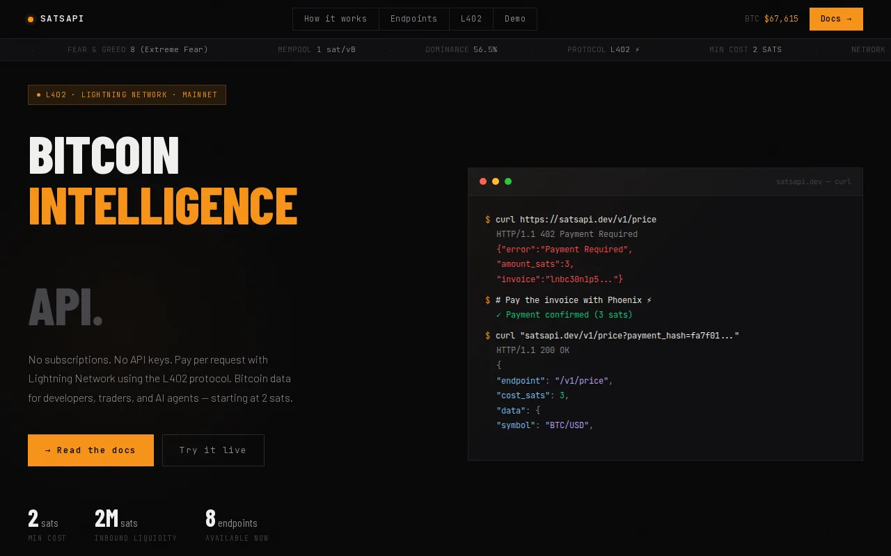Click the red terminal window dot
891x556 pixels.
[x=483, y=181]
